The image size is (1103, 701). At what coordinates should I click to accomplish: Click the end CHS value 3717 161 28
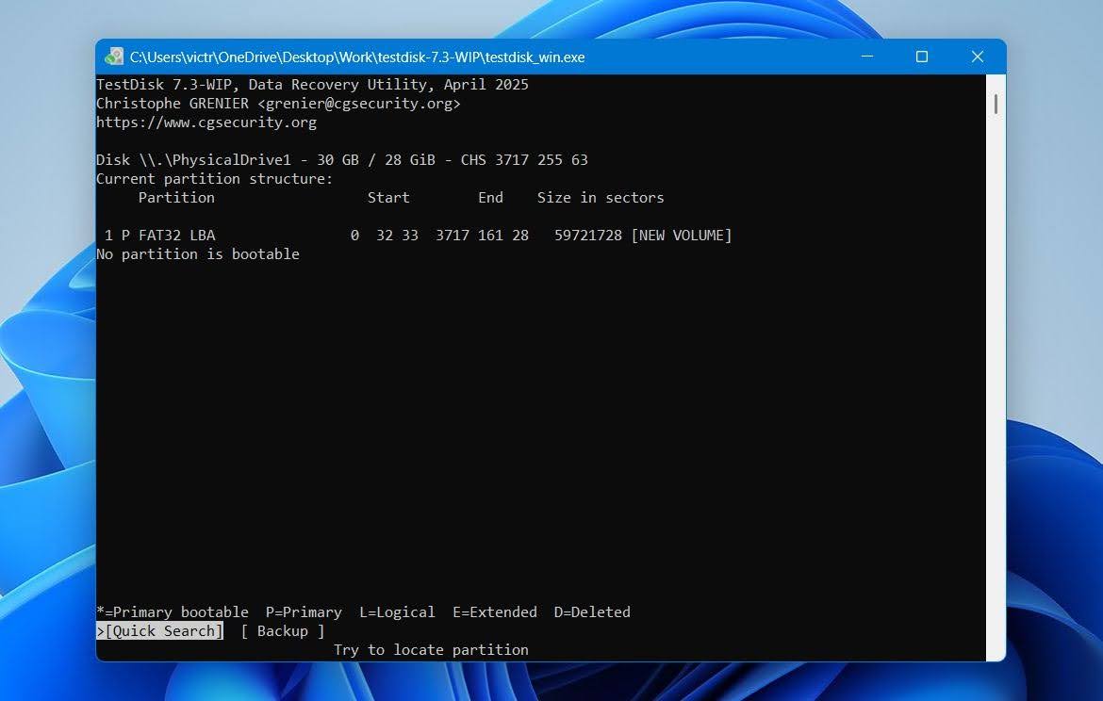482,236
